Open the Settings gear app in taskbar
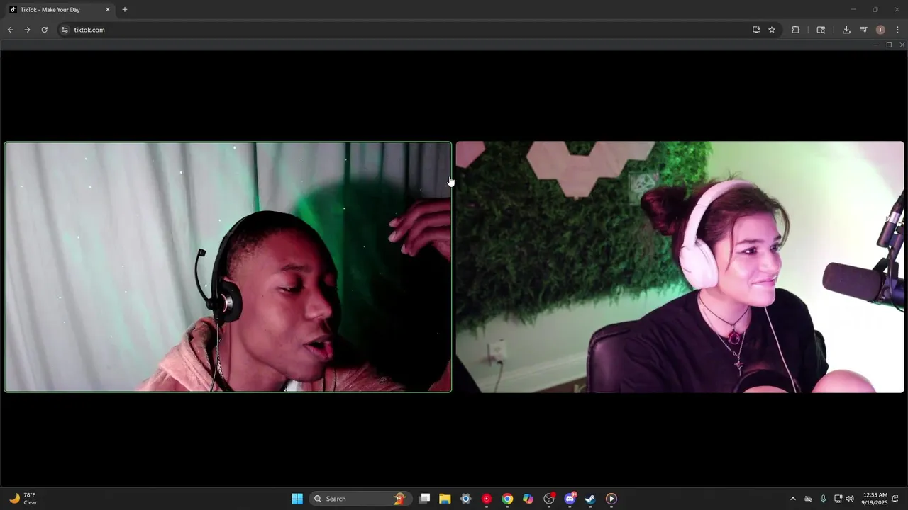 (465, 499)
